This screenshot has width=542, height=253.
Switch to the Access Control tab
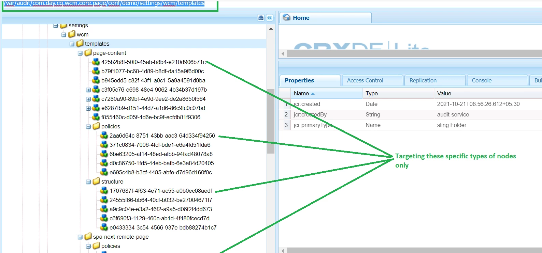373,80
